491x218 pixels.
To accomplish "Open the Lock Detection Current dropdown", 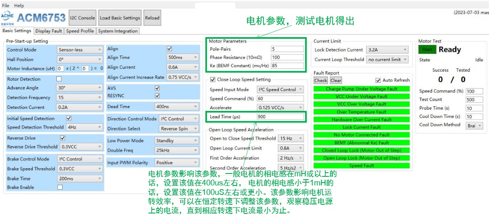I will click(x=387, y=50).
